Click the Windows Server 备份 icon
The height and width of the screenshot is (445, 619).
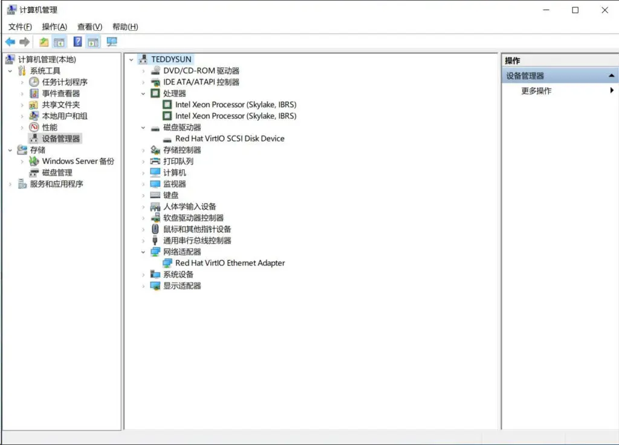point(34,161)
